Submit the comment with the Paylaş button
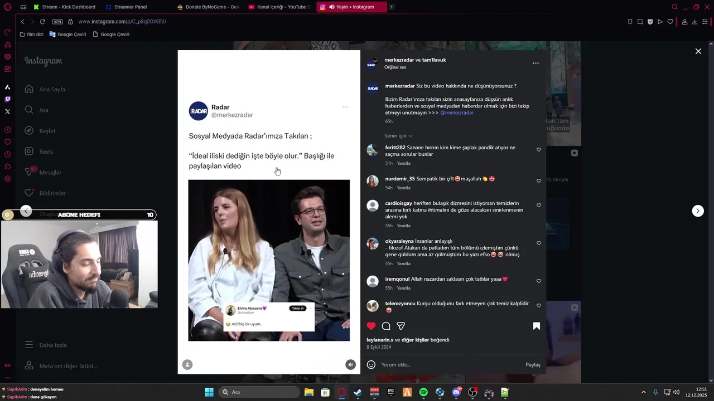This screenshot has width=714, height=401. tap(533, 365)
